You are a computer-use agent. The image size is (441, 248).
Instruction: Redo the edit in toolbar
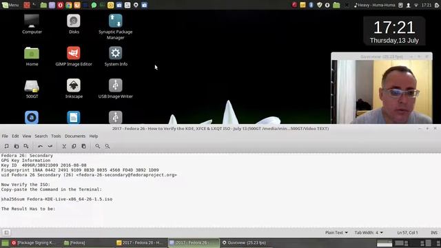click(x=50, y=146)
